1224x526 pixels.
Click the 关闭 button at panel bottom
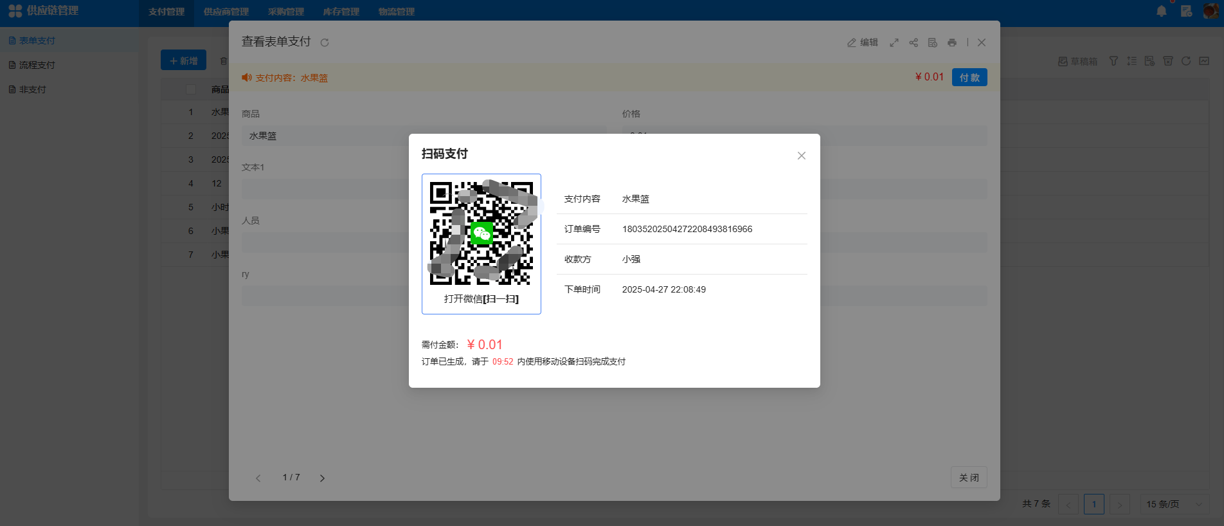[x=969, y=478]
